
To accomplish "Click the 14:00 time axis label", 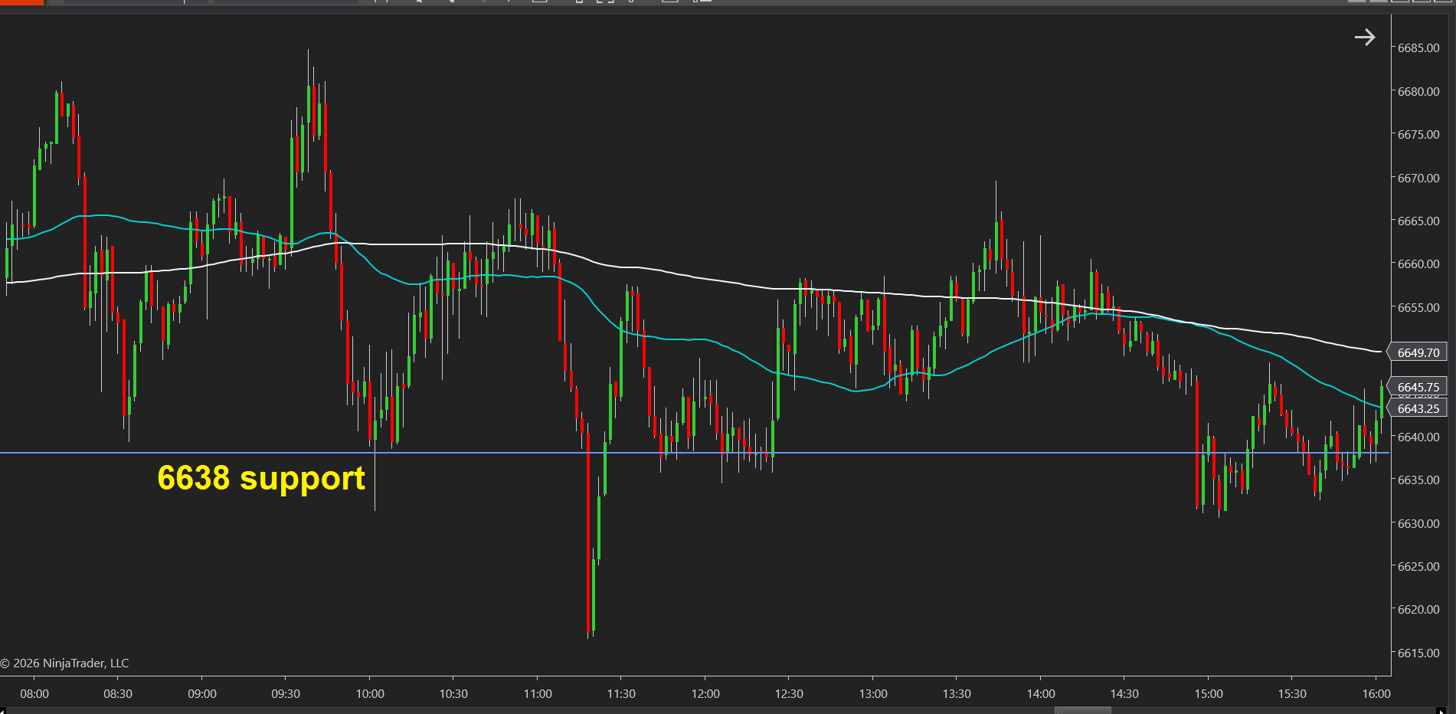I will pyautogui.click(x=1041, y=693).
